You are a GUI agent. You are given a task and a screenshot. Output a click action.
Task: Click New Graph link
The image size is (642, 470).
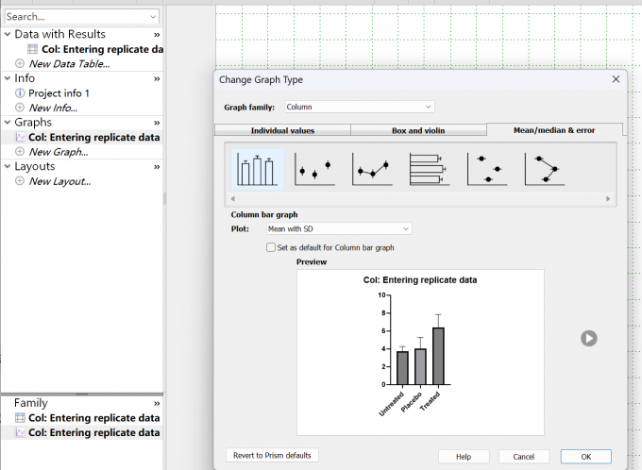pyautogui.click(x=59, y=152)
